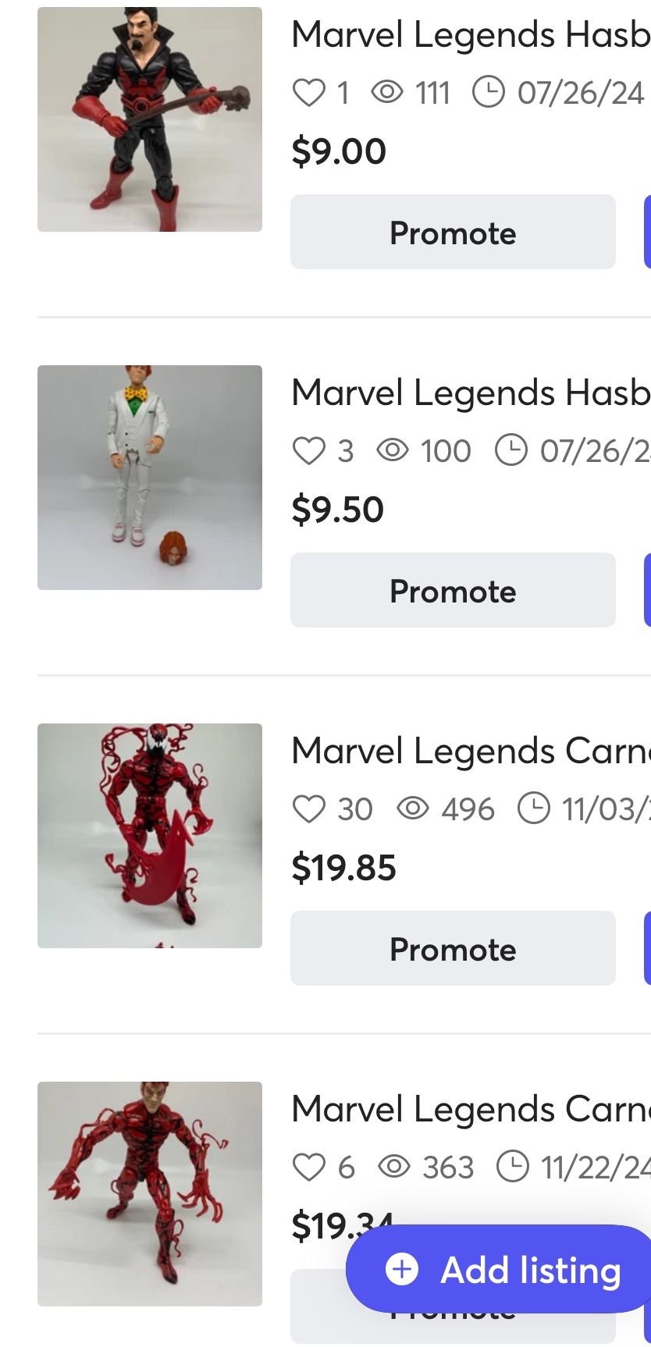View the Carnage with axe thumbnail
The image size is (651, 1347).
[x=150, y=836]
